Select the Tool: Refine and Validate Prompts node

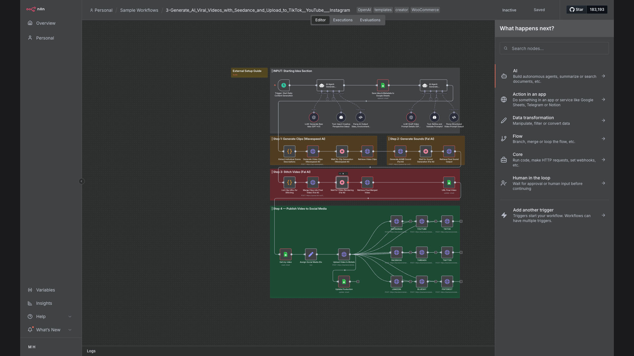[435, 117]
